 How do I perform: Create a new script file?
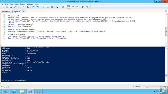[2, 7]
